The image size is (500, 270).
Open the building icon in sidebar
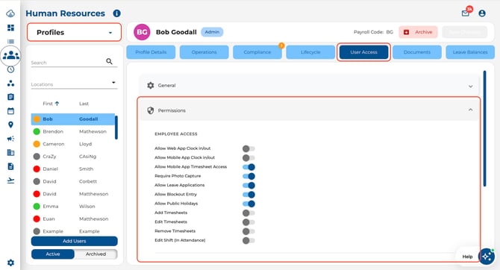10,152
